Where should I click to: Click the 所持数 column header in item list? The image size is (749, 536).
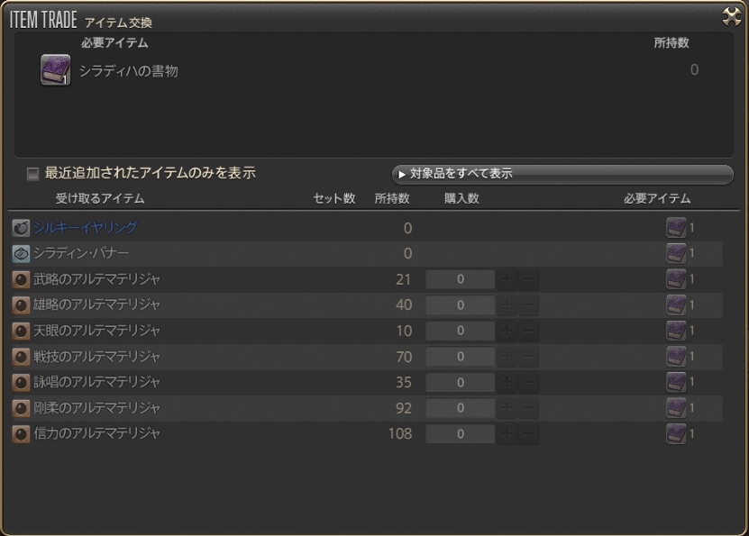click(x=392, y=198)
